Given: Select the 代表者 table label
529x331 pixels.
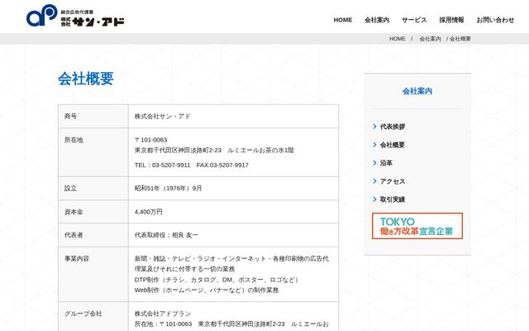Looking at the screenshot, I should point(74,235).
